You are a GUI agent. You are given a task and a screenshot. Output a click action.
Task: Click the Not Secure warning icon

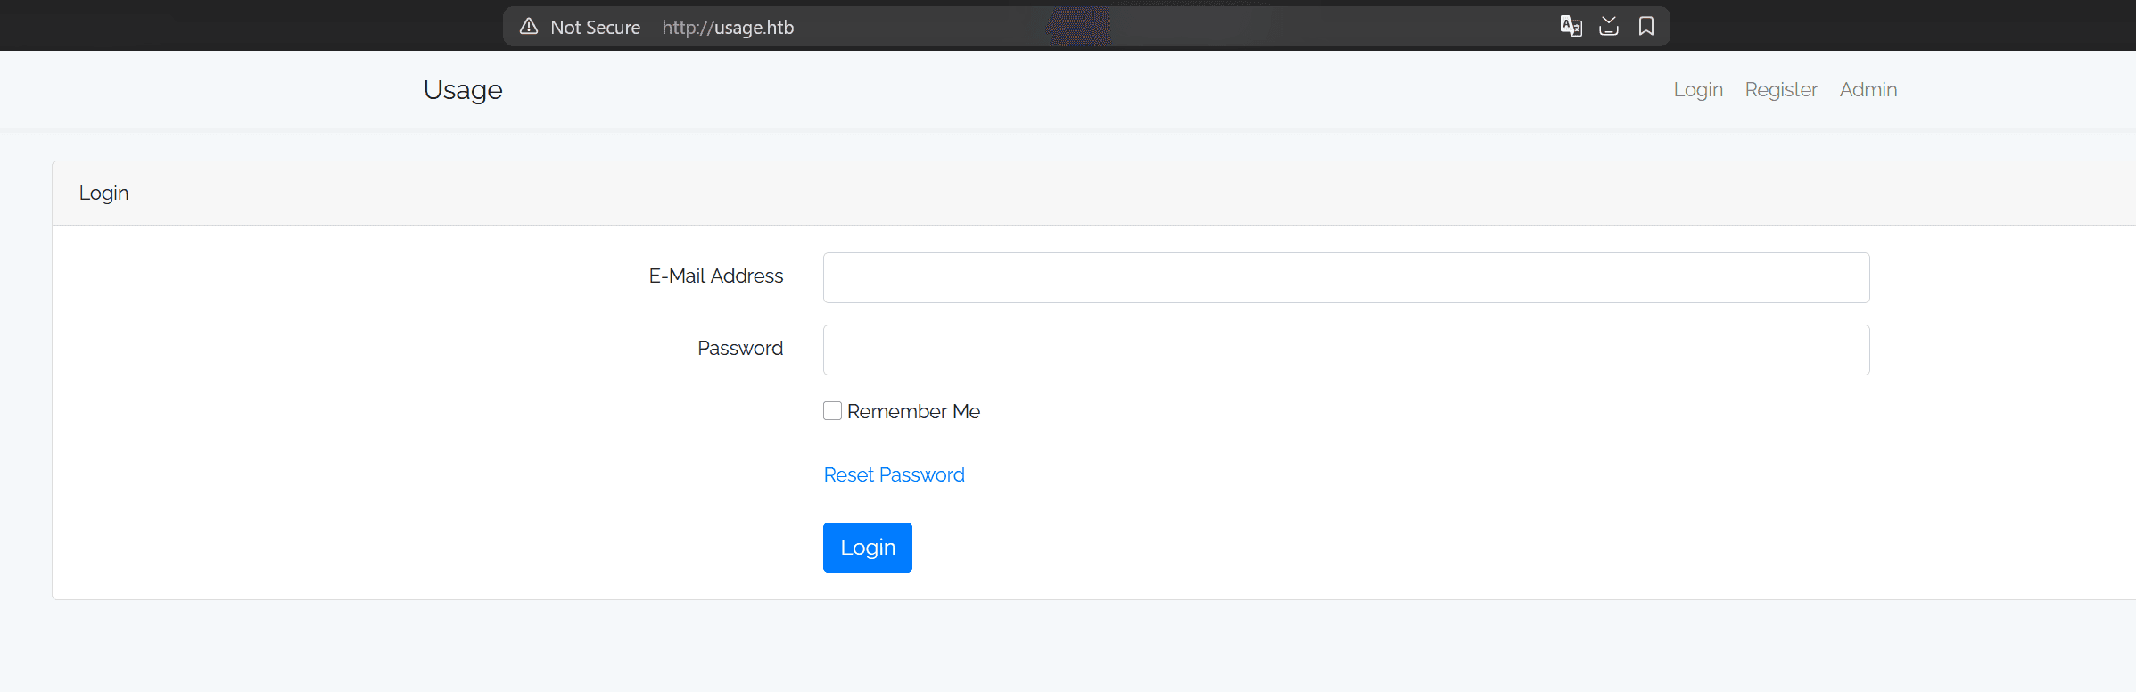(x=529, y=27)
